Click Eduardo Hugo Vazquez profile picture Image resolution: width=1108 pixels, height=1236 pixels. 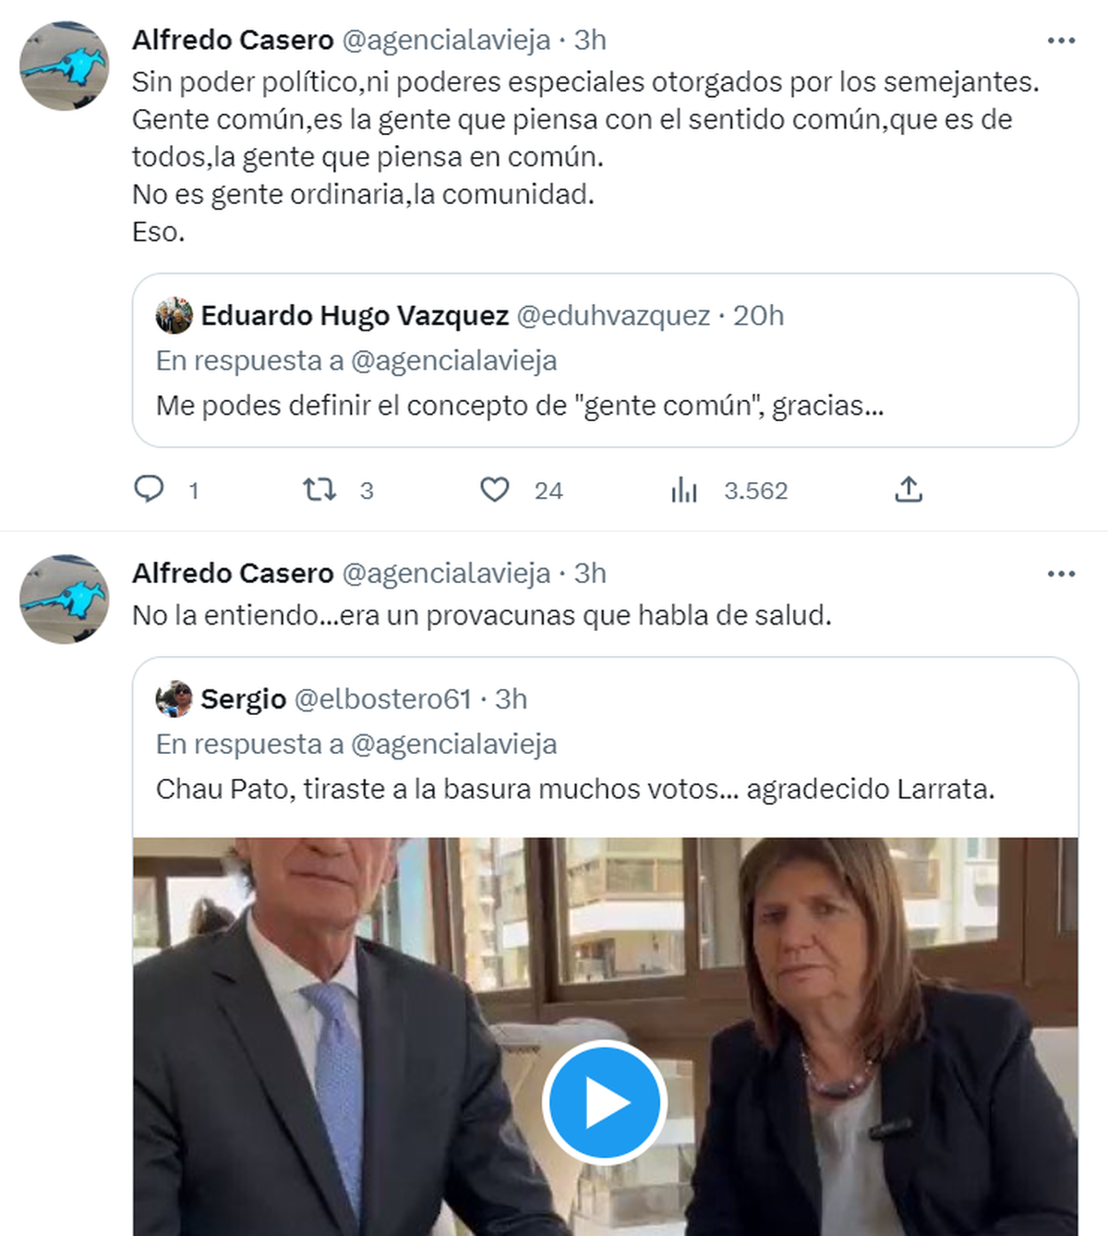(174, 316)
